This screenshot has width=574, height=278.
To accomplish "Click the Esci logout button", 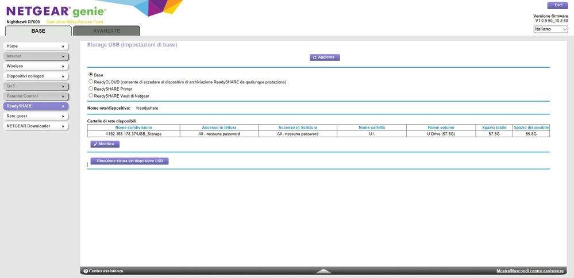I will tap(557, 5).
